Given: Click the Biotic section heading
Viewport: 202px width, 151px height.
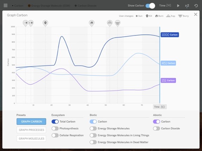Looking at the screenshot, I should 93,115.
